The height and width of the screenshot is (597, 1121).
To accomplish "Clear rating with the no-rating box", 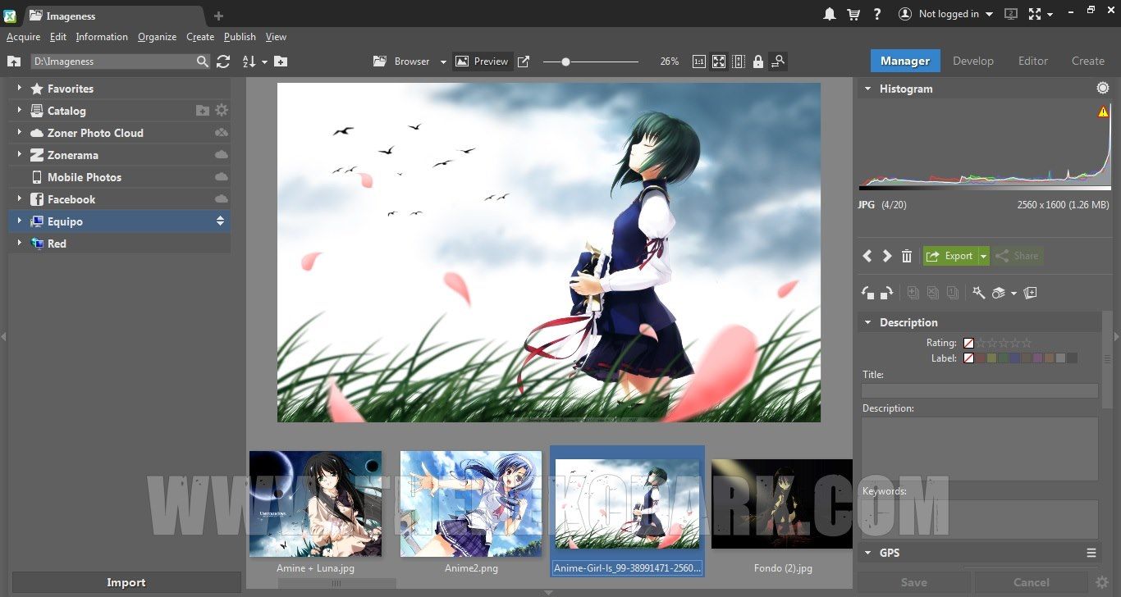I will click(968, 344).
